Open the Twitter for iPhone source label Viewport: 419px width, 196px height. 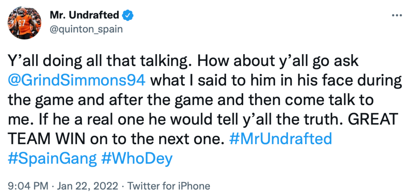169,186
